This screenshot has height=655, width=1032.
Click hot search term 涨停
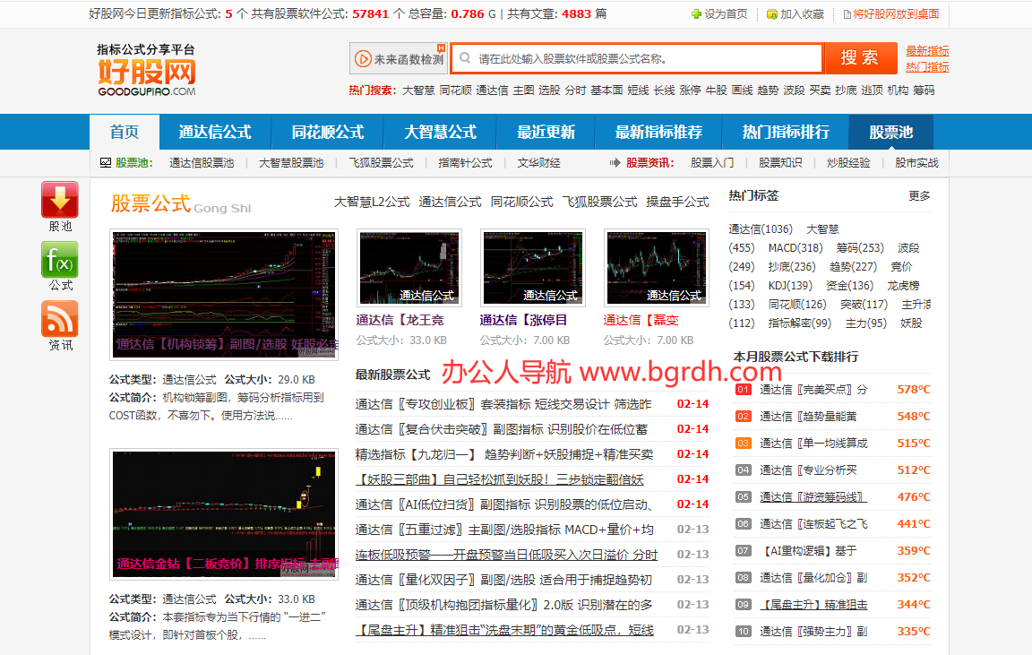[691, 90]
